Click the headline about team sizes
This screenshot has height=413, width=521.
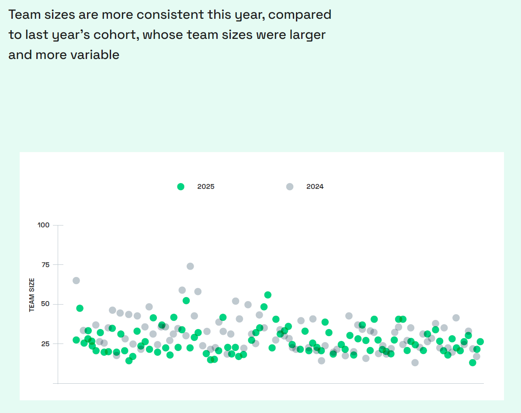coord(170,35)
